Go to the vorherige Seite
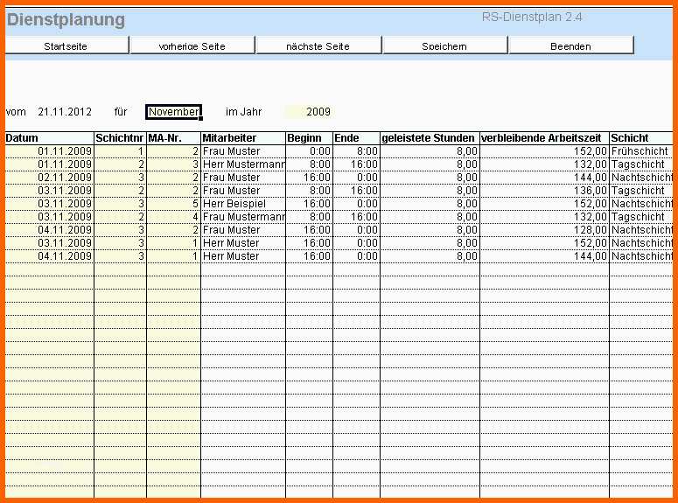Screen dimensions: 678x503 [x=192, y=45]
